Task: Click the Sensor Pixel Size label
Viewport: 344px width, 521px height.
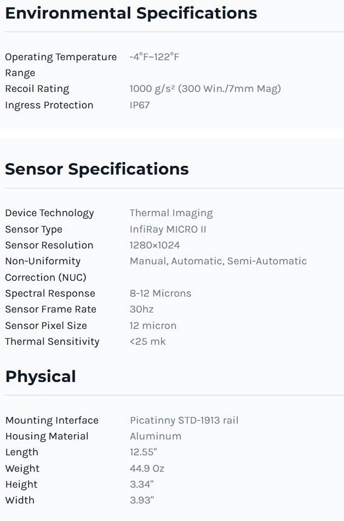Action: click(x=46, y=326)
